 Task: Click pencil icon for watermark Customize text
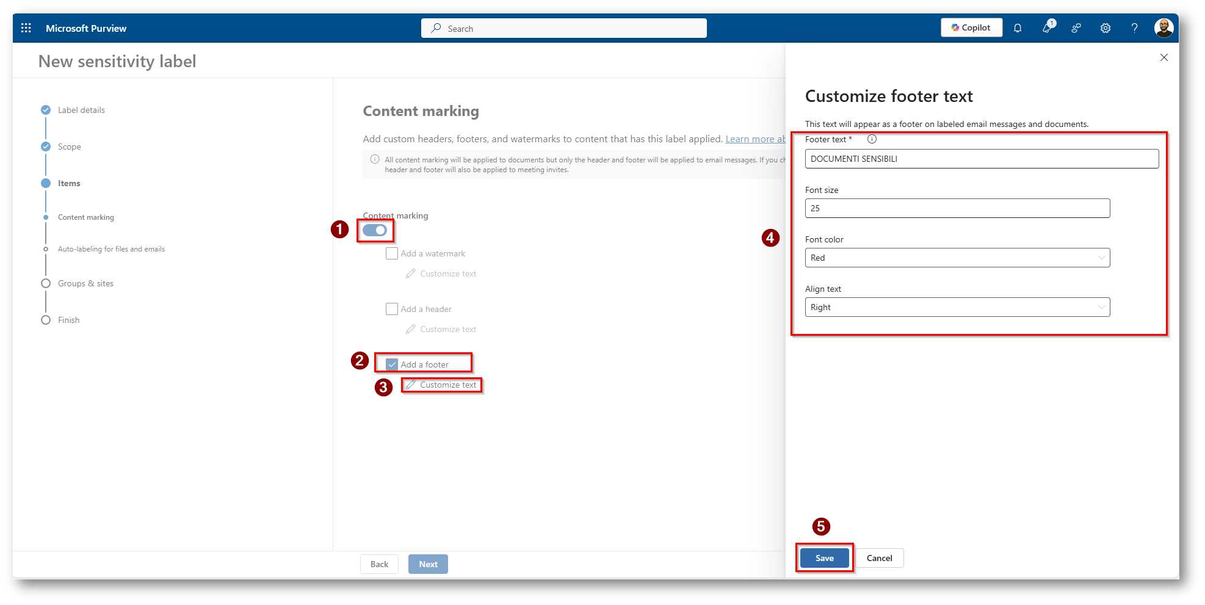(x=411, y=274)
